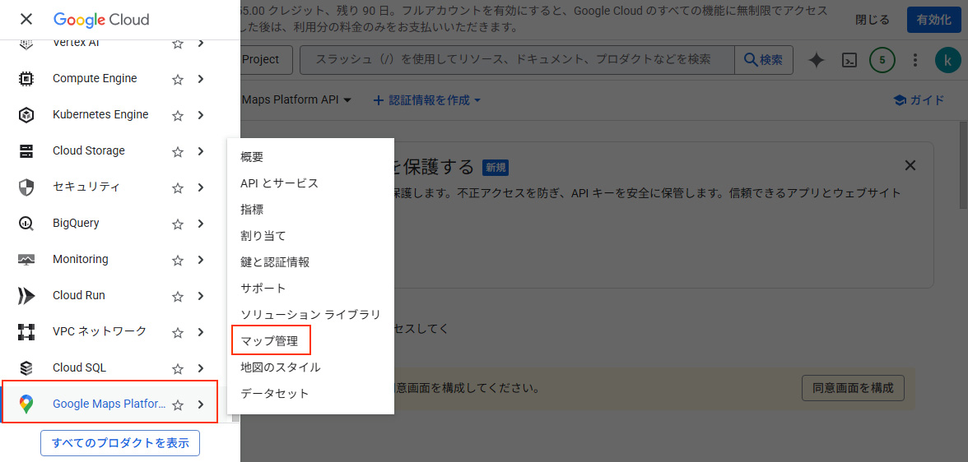Activate Cloud Shell terminal icon
Screen dimensions: 968x462
[x=849, y=60]
